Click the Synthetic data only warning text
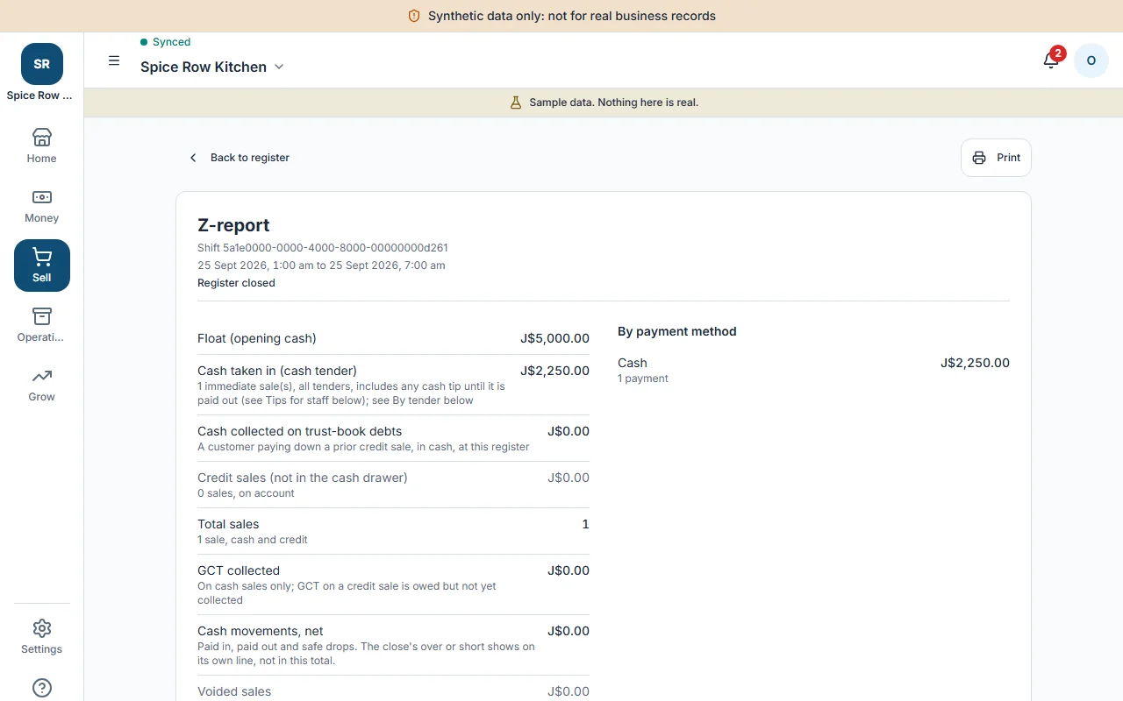 [572, 16]
